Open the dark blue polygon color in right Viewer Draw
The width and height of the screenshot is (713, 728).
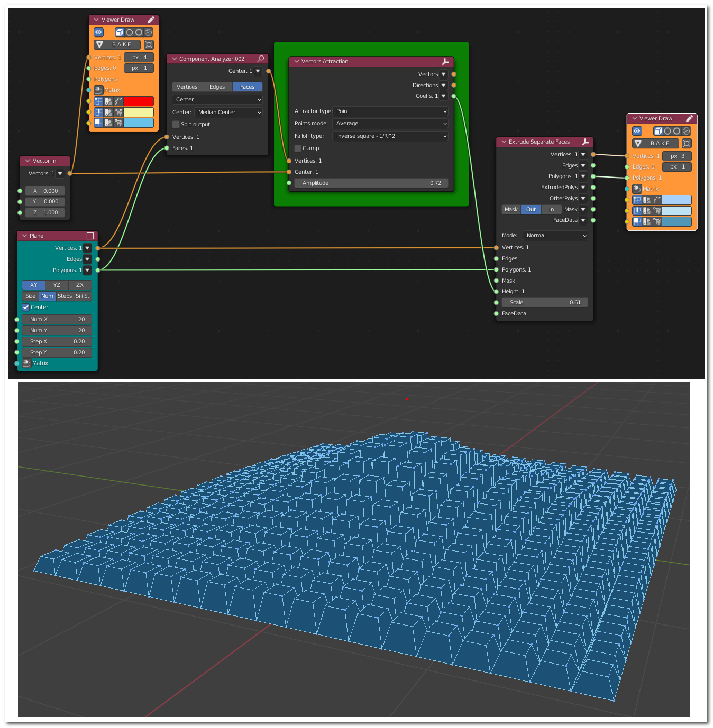pos(677,222)
